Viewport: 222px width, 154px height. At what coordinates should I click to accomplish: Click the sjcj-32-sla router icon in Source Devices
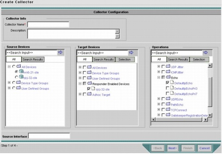tap(21, 77)
